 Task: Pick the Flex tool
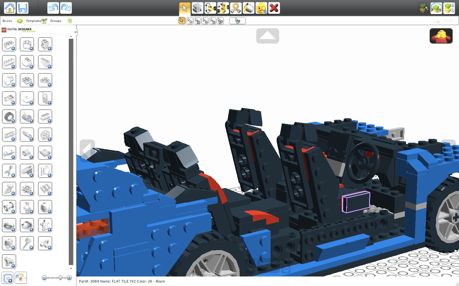click(x=236, y=8)
